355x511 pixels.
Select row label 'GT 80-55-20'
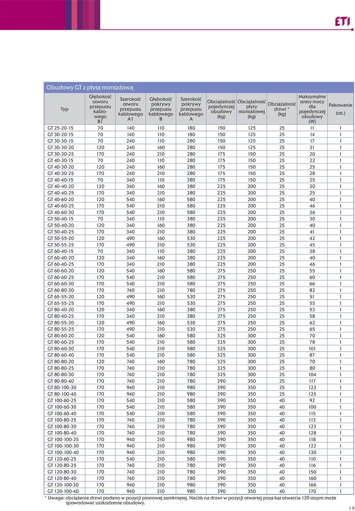coord(61,323)
